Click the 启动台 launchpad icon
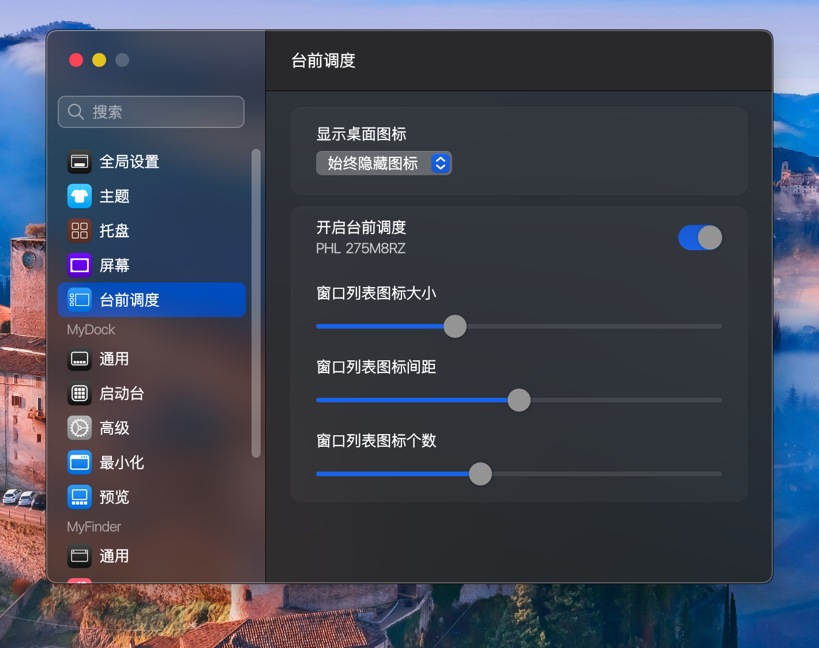Viewport: 819px width, 648px height. click(80, 394)
